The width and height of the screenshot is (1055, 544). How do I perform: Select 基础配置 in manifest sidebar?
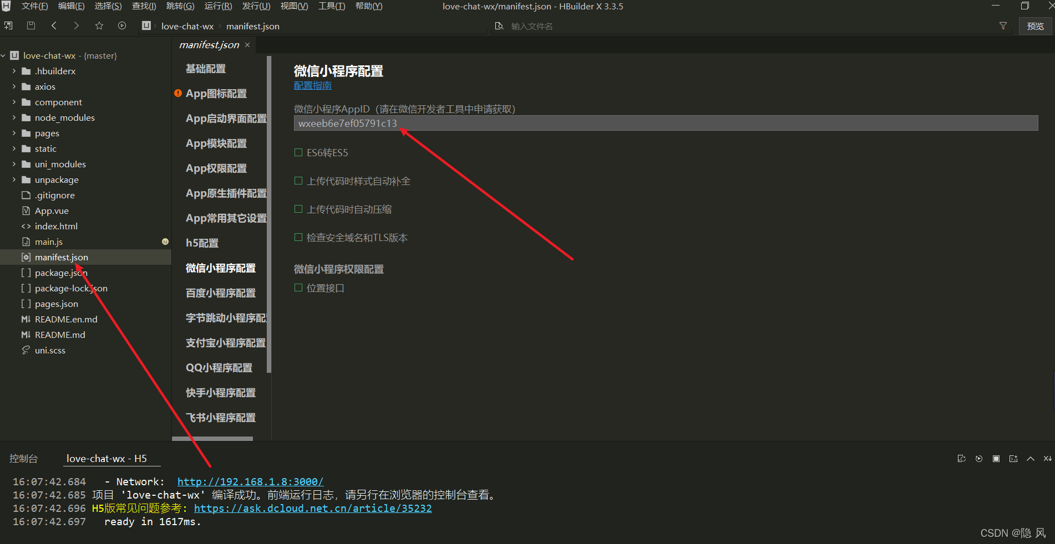click(x=206, y=69)
